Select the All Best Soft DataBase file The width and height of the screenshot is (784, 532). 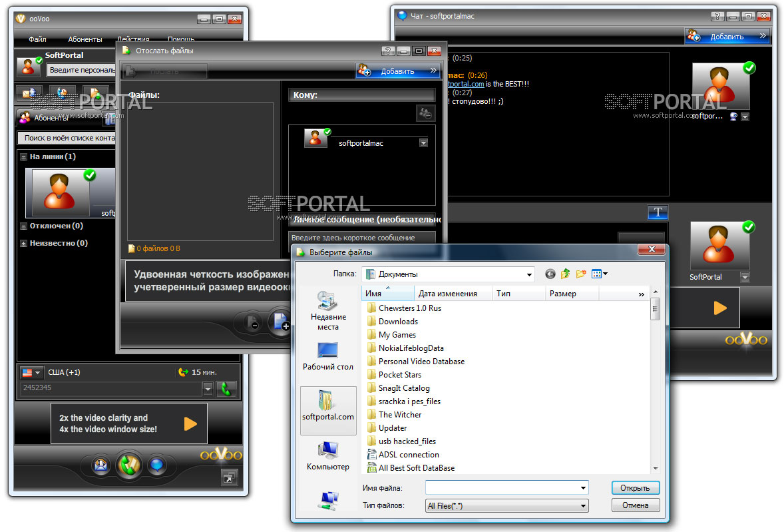[x=411, y=468]
